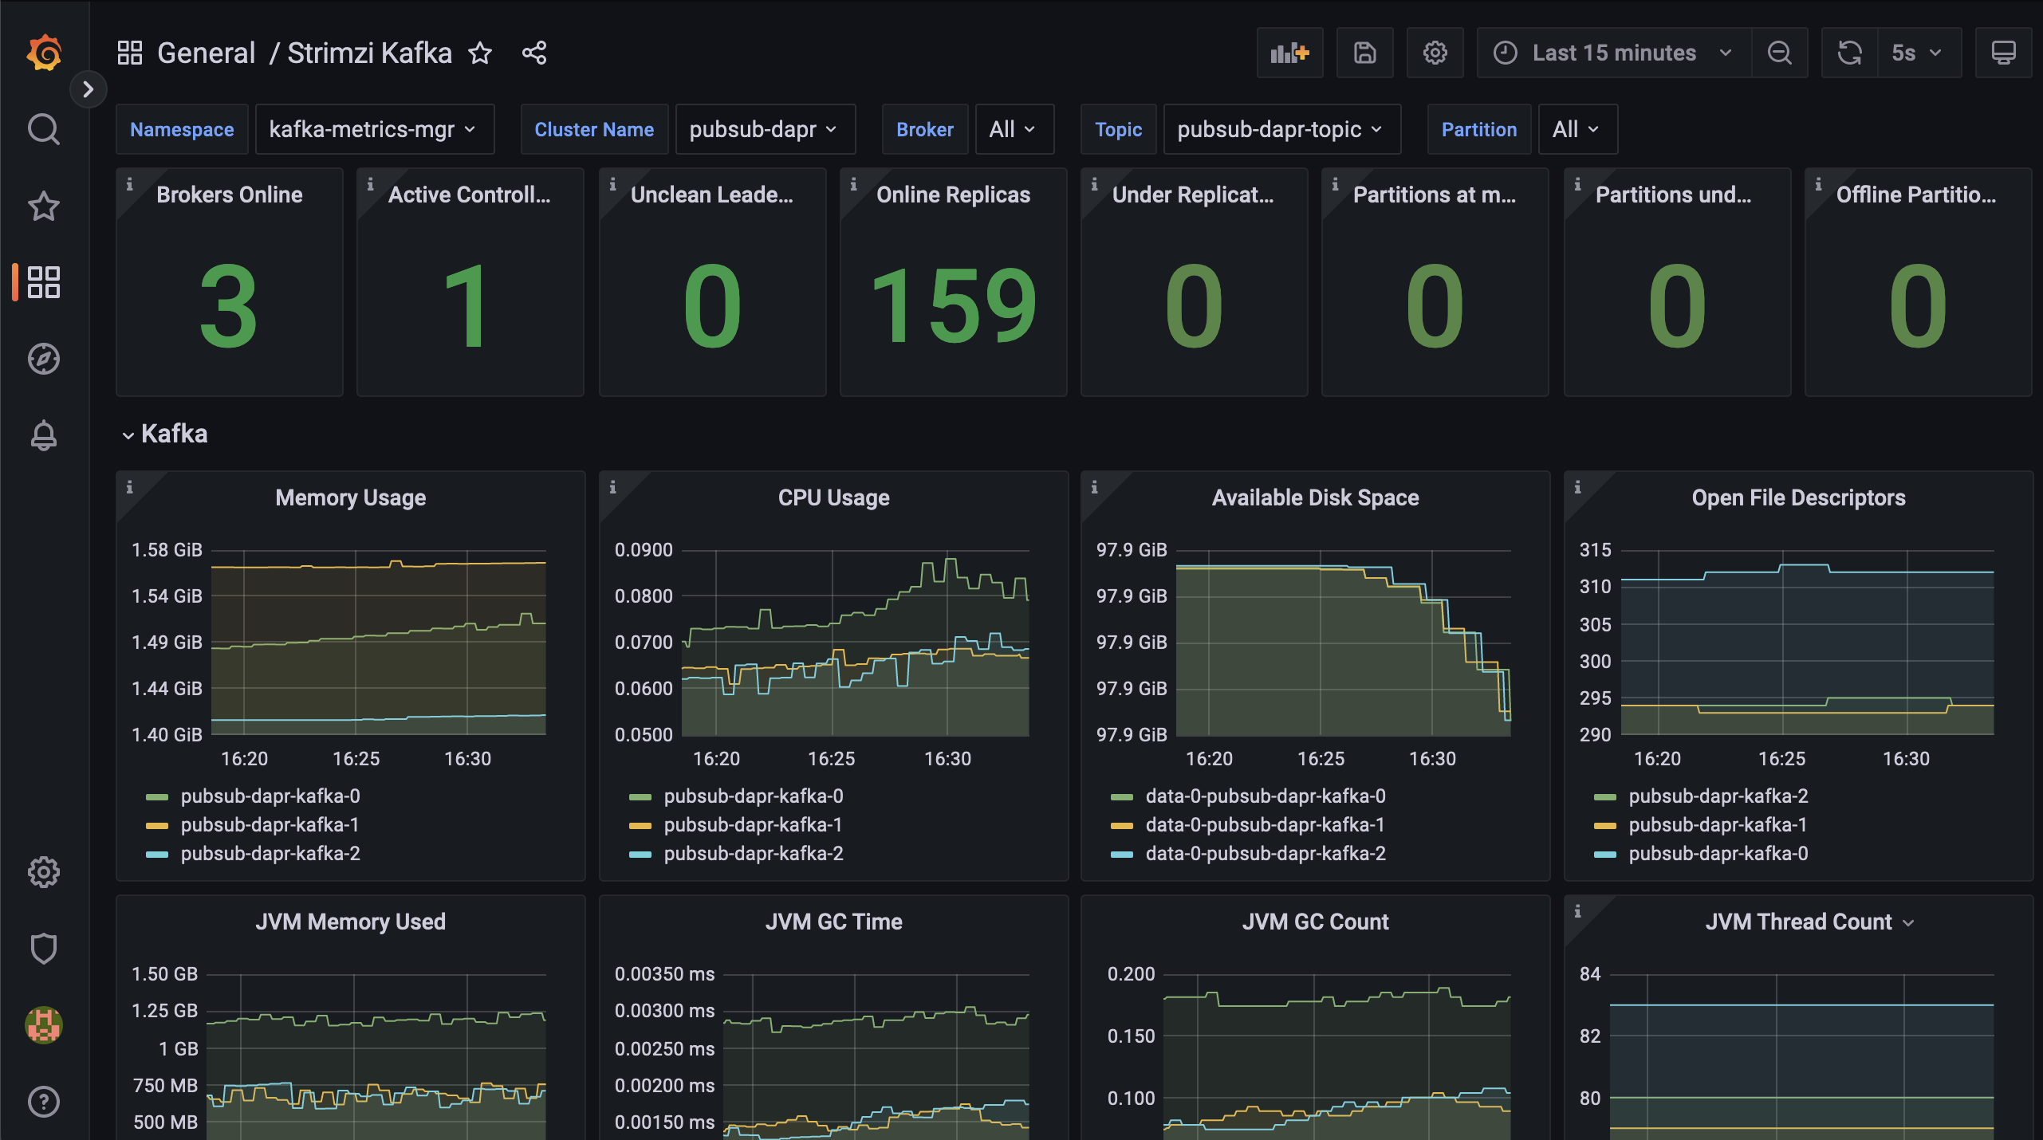
Task: Toggle pubsub-dapr-kafka-2 series in Memory Usage legend
Action: (270, 854)
